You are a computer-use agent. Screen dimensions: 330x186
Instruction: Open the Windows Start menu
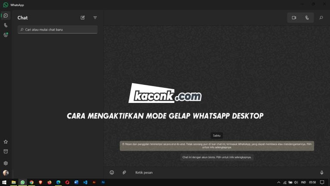(x=4, y=183)
